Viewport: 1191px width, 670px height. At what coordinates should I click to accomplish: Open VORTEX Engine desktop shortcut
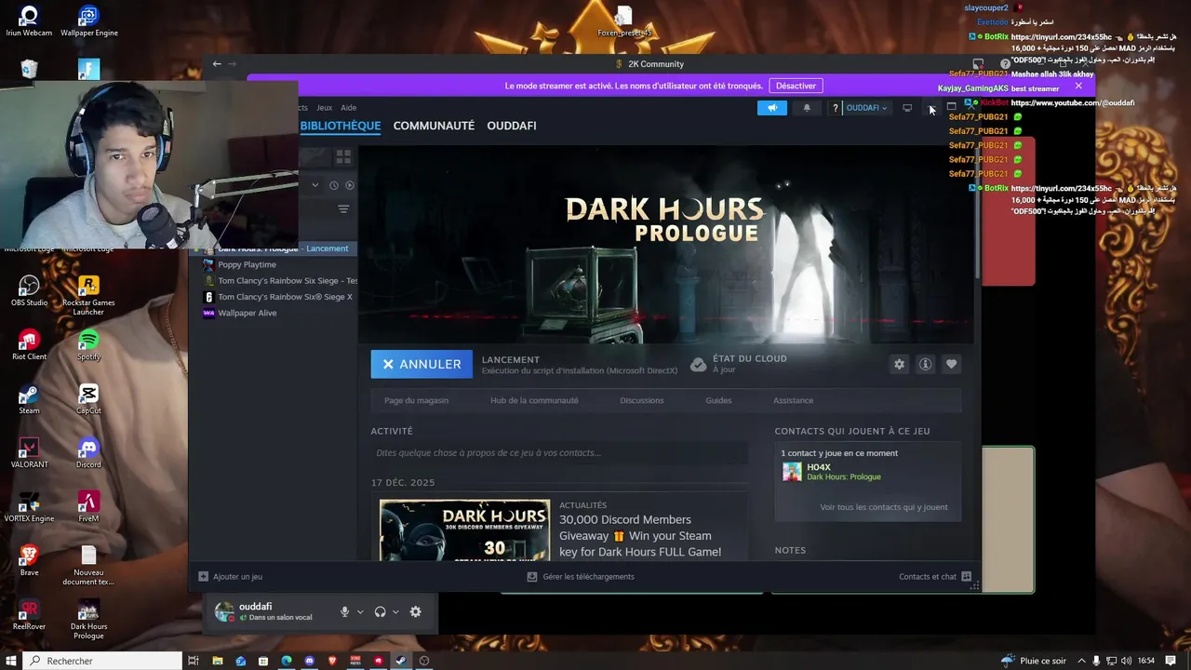click(x=29, y=507)
